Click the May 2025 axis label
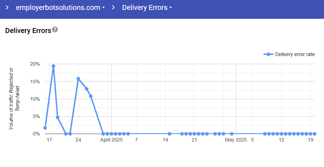 (x=236, y=140)
